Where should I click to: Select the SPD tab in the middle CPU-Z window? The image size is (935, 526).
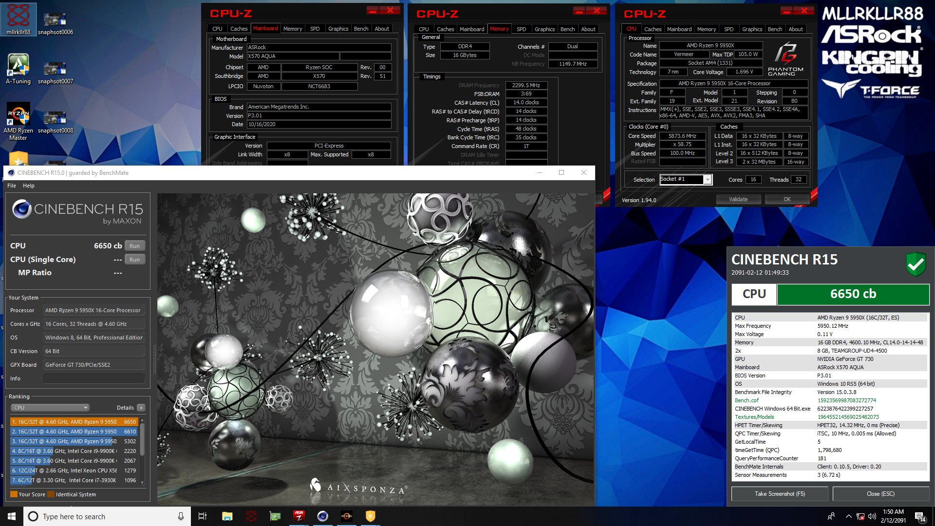point(521,29)
